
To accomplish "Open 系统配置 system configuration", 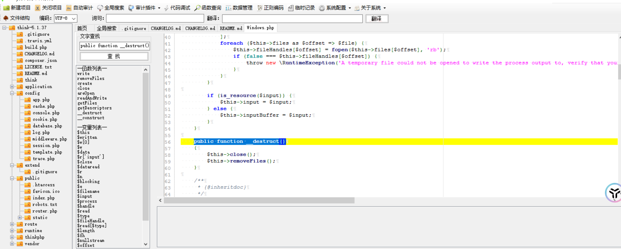I will tap(335, 8).
